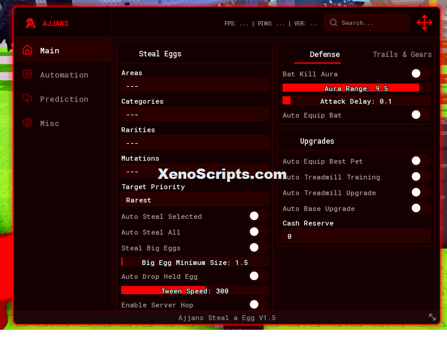This screenshot has height=348, width=447.
Task: Open the Misc section
Action: click(x=63, y=123)
